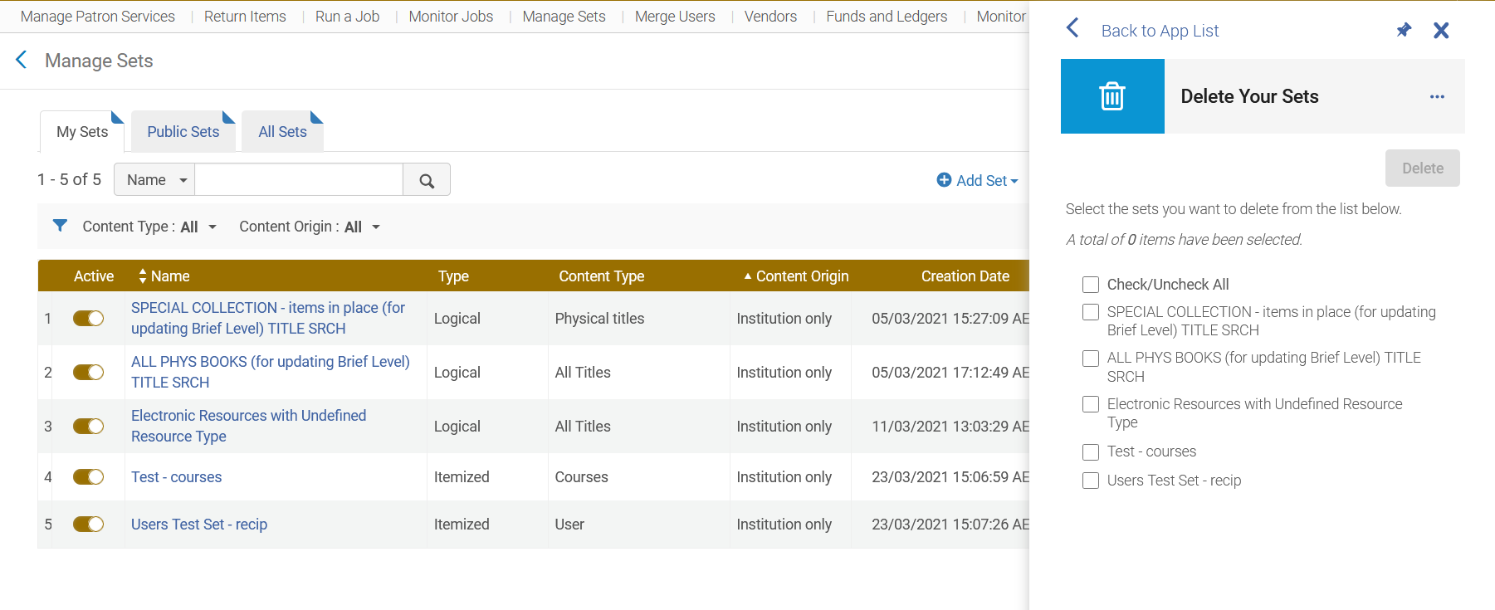Check Users Test Set - recip for deletion
This screenshot has height=610, width=1495.
point(1091,481)
